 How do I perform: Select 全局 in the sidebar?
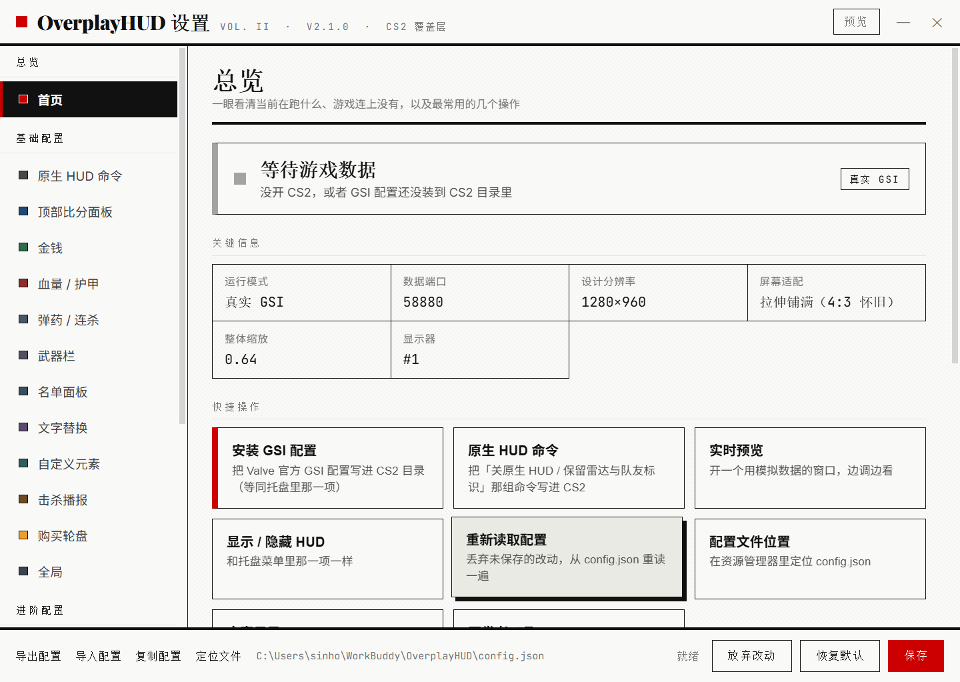[89, 572]
